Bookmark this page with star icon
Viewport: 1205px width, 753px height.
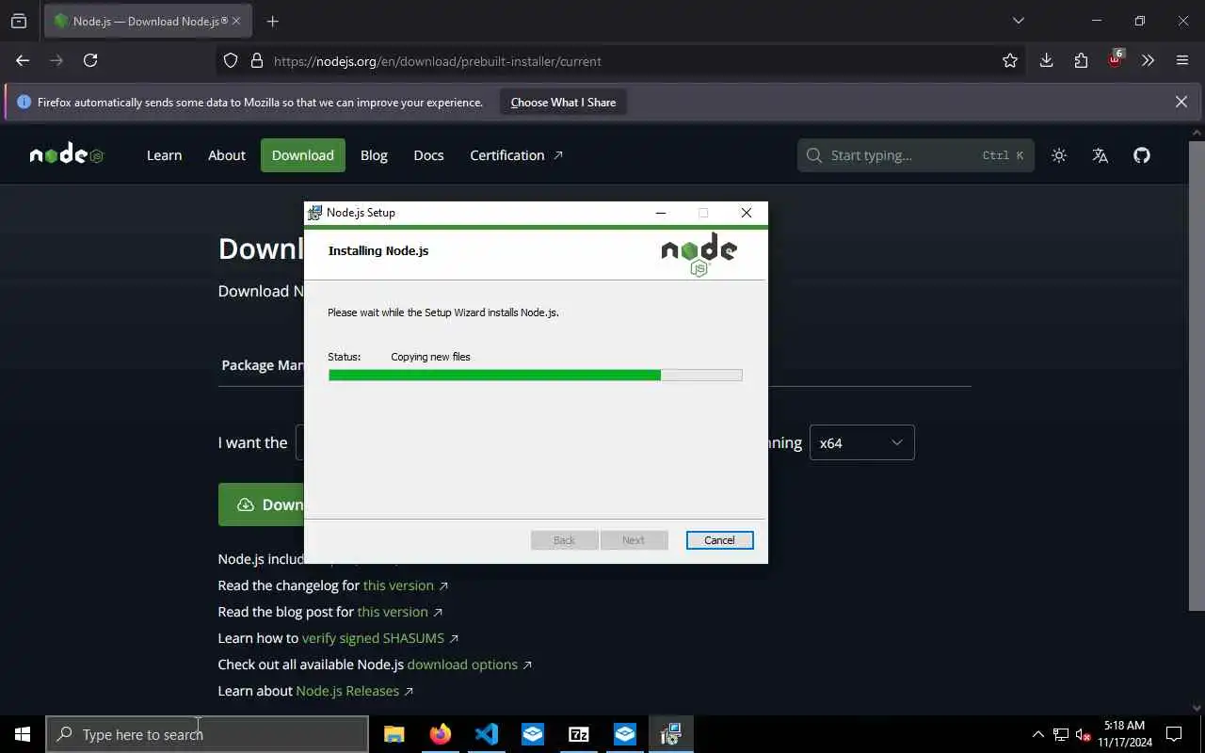pos(1010,60)
